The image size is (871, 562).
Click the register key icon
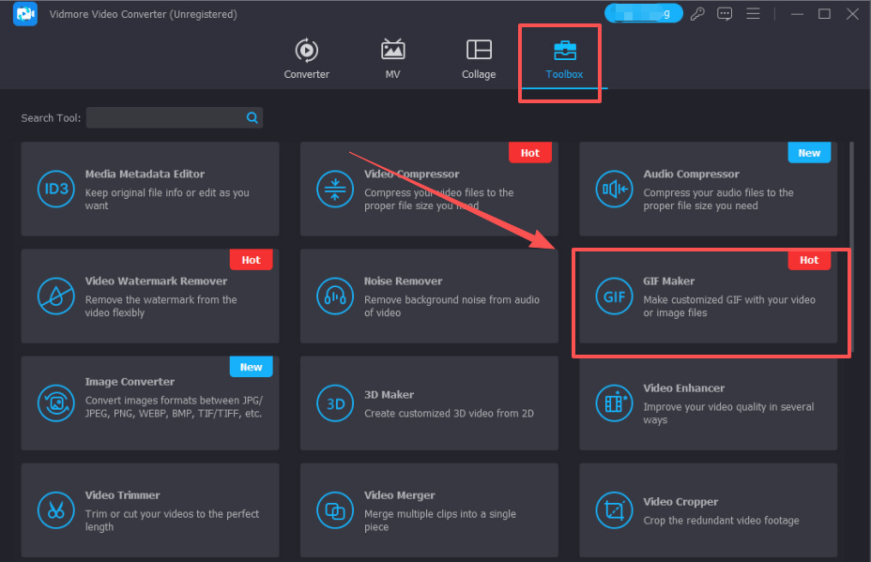pyautogui.click(x=697, y=14)
